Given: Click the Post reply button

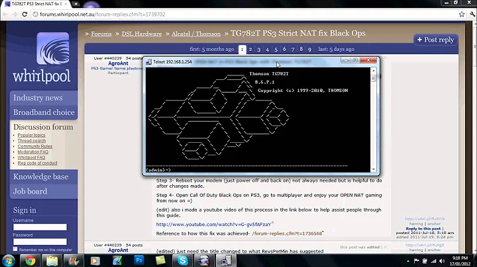Looking at the screenshot, I should point(436,40).
